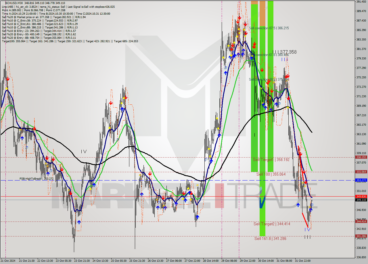Click the blue 'V' wave label near chart bottom
368x264 pixels.
[308, 230]
